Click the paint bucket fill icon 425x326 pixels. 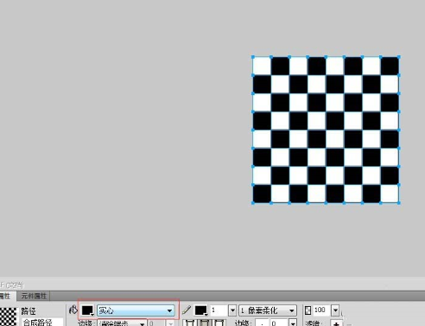73,310
